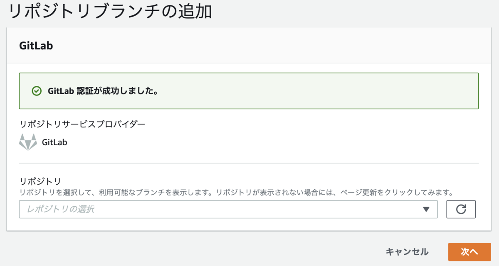
Task: Select the circular reload arrow icon
Action: (461, 209)
